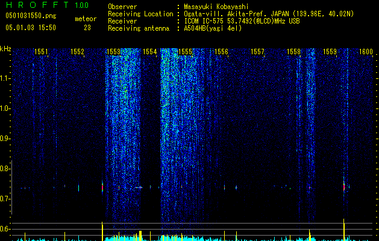Click the kHz axis unit label
Image resolution: width=379 pixels, height=241 pixels.
coord(5,49)
